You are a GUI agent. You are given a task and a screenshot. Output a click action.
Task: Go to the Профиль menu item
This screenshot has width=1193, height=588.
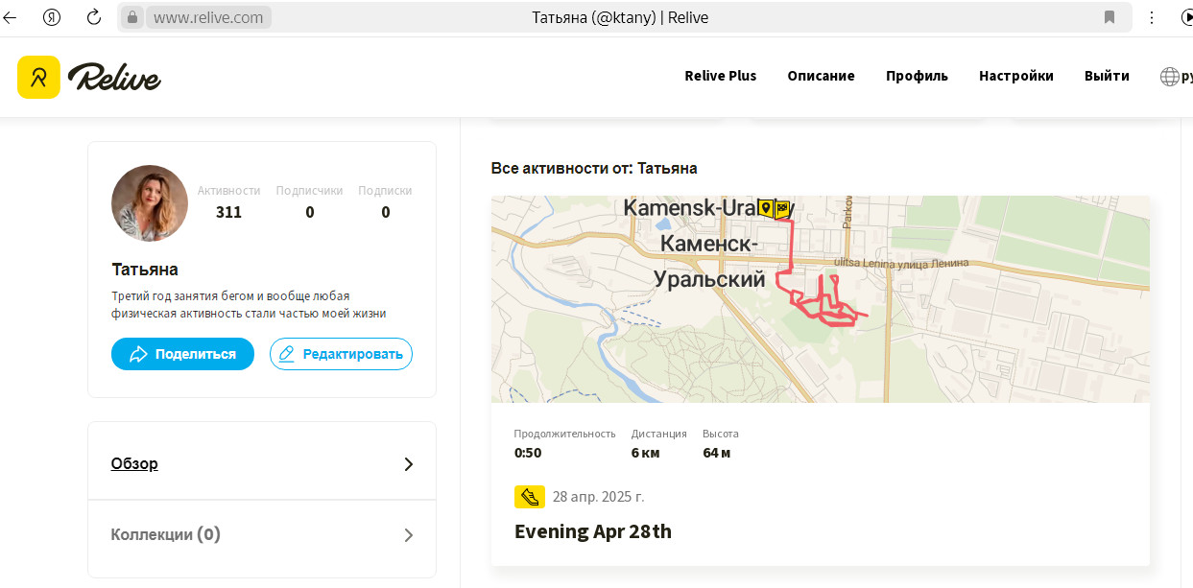(x=917, y=76)
